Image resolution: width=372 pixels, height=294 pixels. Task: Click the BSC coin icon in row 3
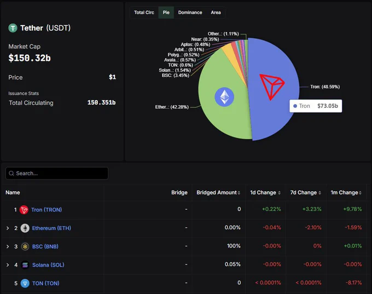click(25, 246)
